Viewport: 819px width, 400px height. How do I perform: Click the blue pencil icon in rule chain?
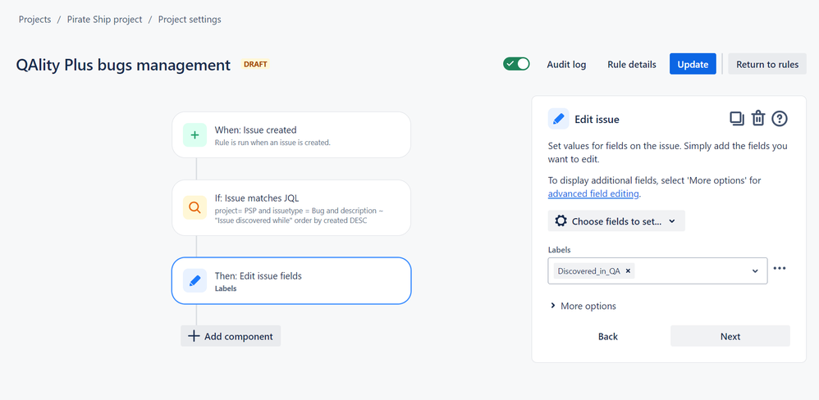(194, 280)
